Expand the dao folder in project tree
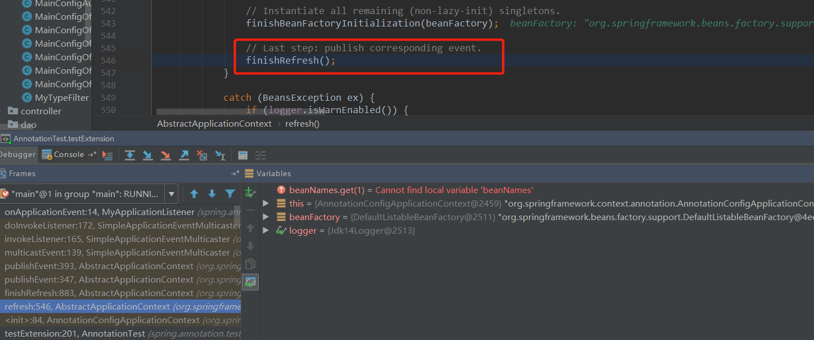Image resolution: width=814 pixels, height=340 pixels. click(2, 125)
